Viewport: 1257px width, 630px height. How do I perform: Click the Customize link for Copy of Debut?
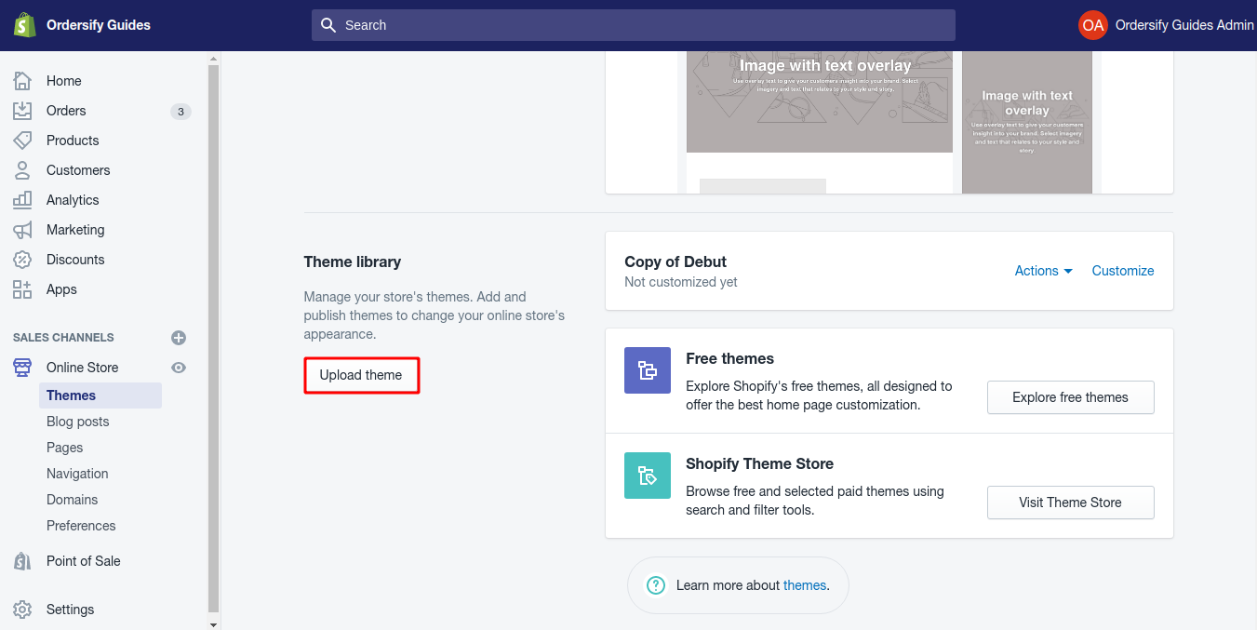[x=1123, y=271]
